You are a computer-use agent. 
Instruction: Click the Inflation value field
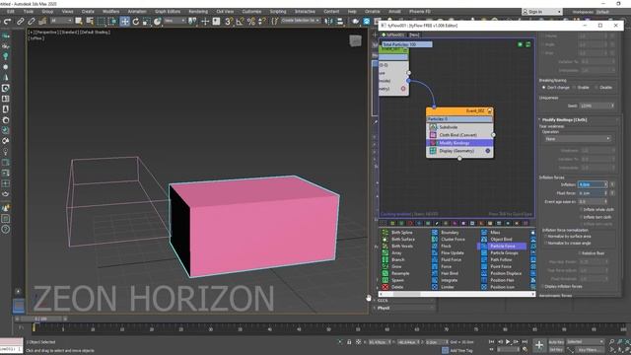click(593, 184)
